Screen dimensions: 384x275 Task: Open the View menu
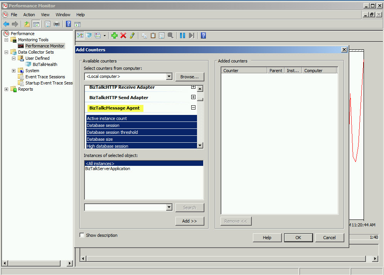[x=45, y=15]
